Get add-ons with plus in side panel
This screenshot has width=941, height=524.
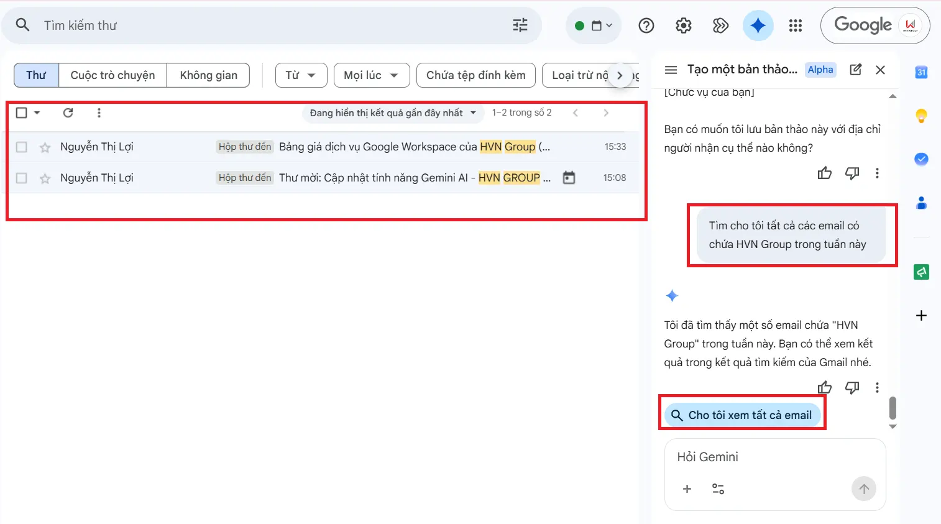pyautogui.click(x=921, y=315)
